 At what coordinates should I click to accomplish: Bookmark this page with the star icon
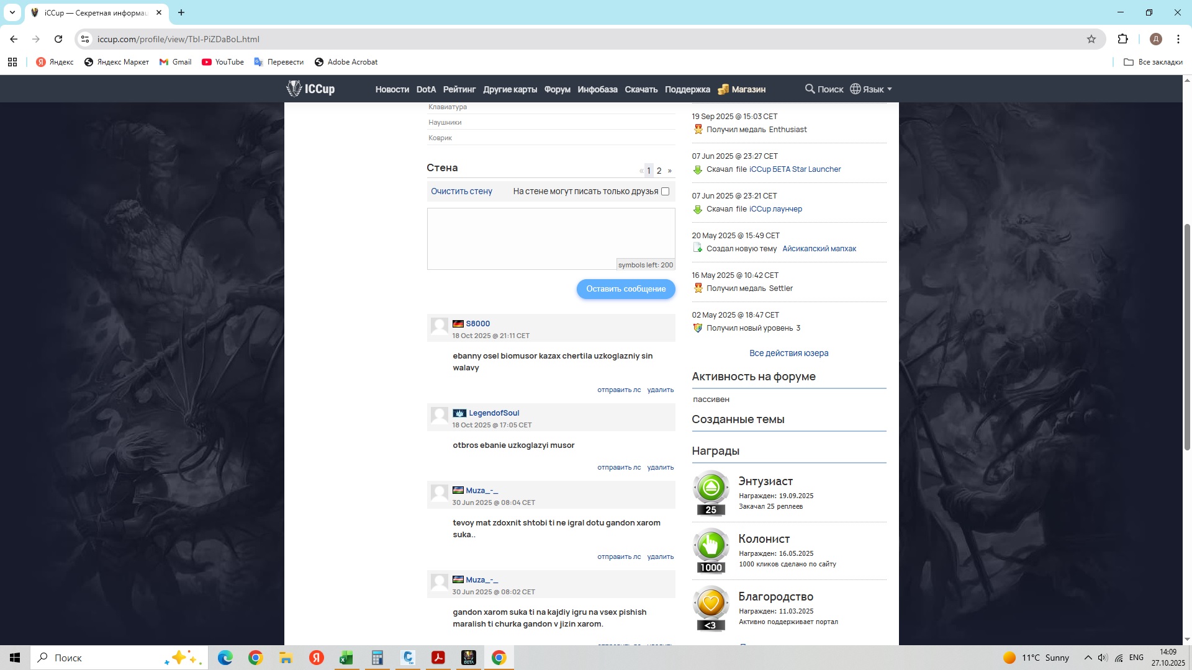[1091, 39]
